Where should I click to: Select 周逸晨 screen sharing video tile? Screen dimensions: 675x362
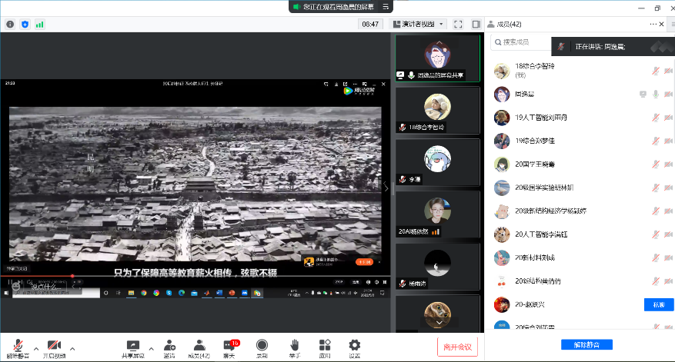click(437, 58)
